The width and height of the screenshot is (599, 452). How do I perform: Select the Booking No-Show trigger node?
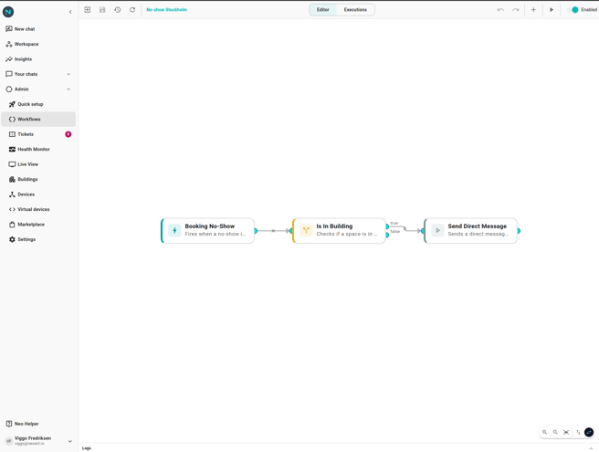point(207,231)
